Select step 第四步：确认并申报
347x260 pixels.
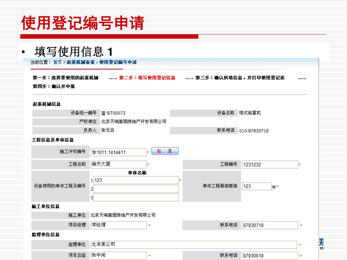[x=54, y=86]
